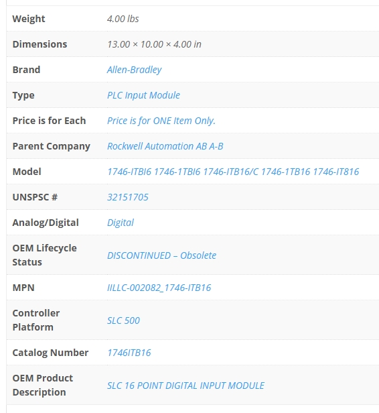This screenshot has height=413, width=379.
Task: Open UNSPSC number 32151705 link
Action: pos(128,197)
